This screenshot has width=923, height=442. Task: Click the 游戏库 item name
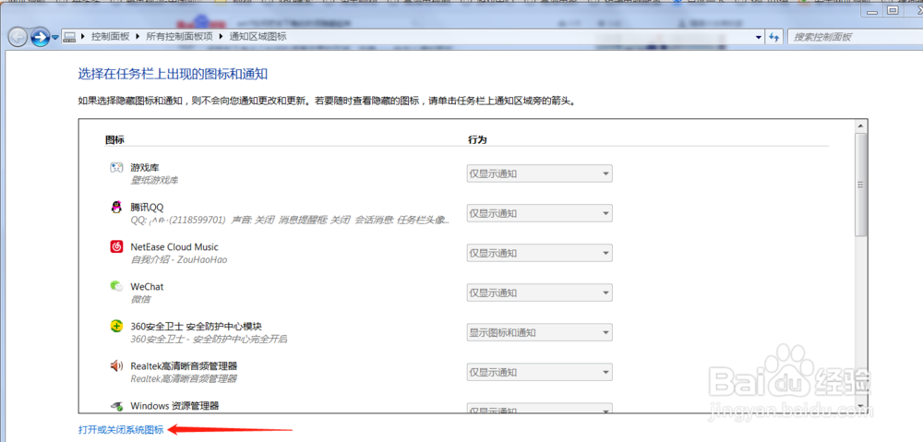tap(145, 168)
